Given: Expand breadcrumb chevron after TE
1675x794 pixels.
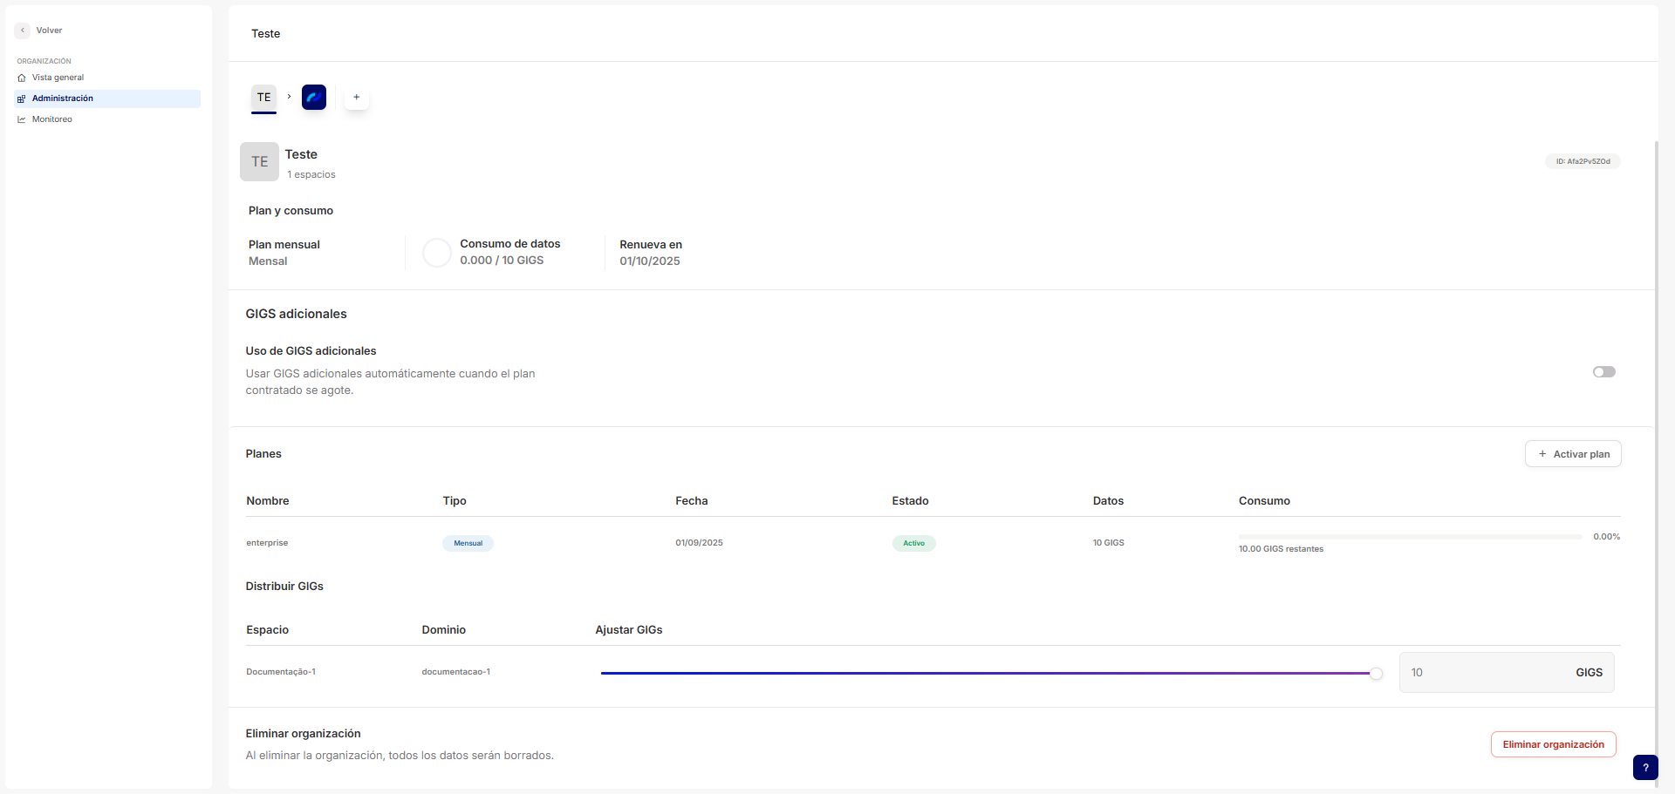Looking at the screenshot, I should point(289,97).
